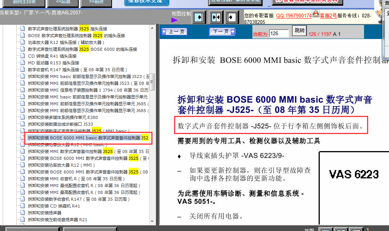This screenshot has height=231, width=389.
Task: Click document icon for 拆卸和安装左前低音扬声器 R21
Action: pyautogui.click(x=23, y=219)
